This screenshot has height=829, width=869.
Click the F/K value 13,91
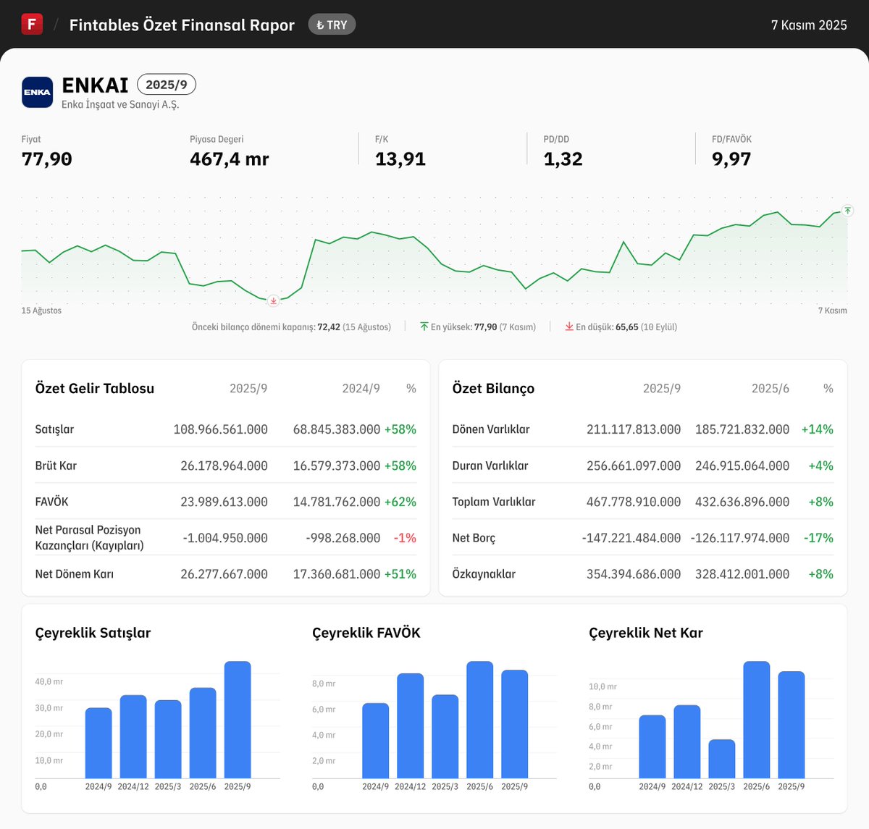coord(399,159)
